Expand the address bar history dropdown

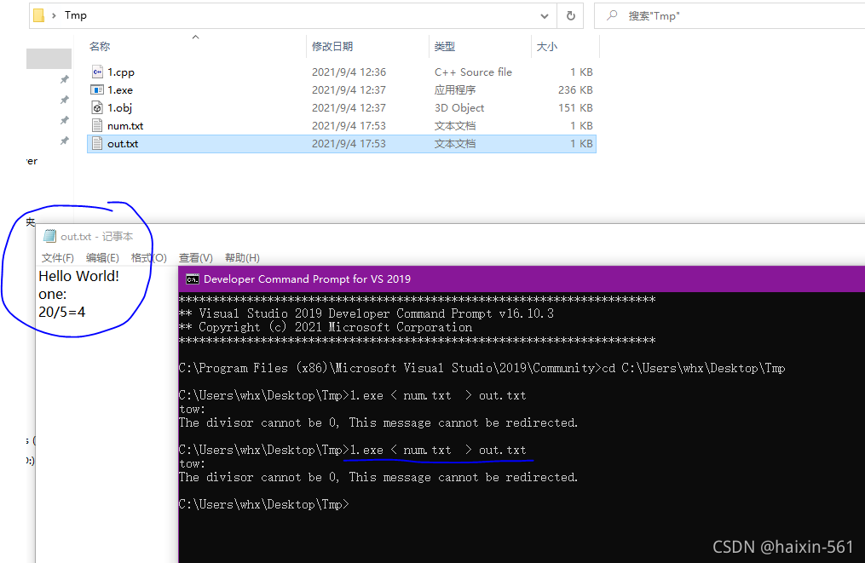pyautogui.click(x=545, y=16)
